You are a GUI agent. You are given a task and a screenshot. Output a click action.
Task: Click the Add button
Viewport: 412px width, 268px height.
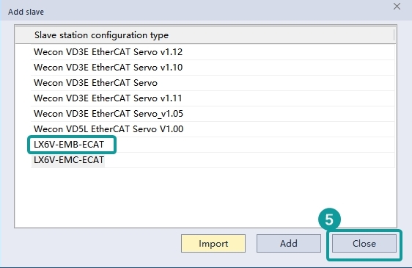[x=289, y=244]
